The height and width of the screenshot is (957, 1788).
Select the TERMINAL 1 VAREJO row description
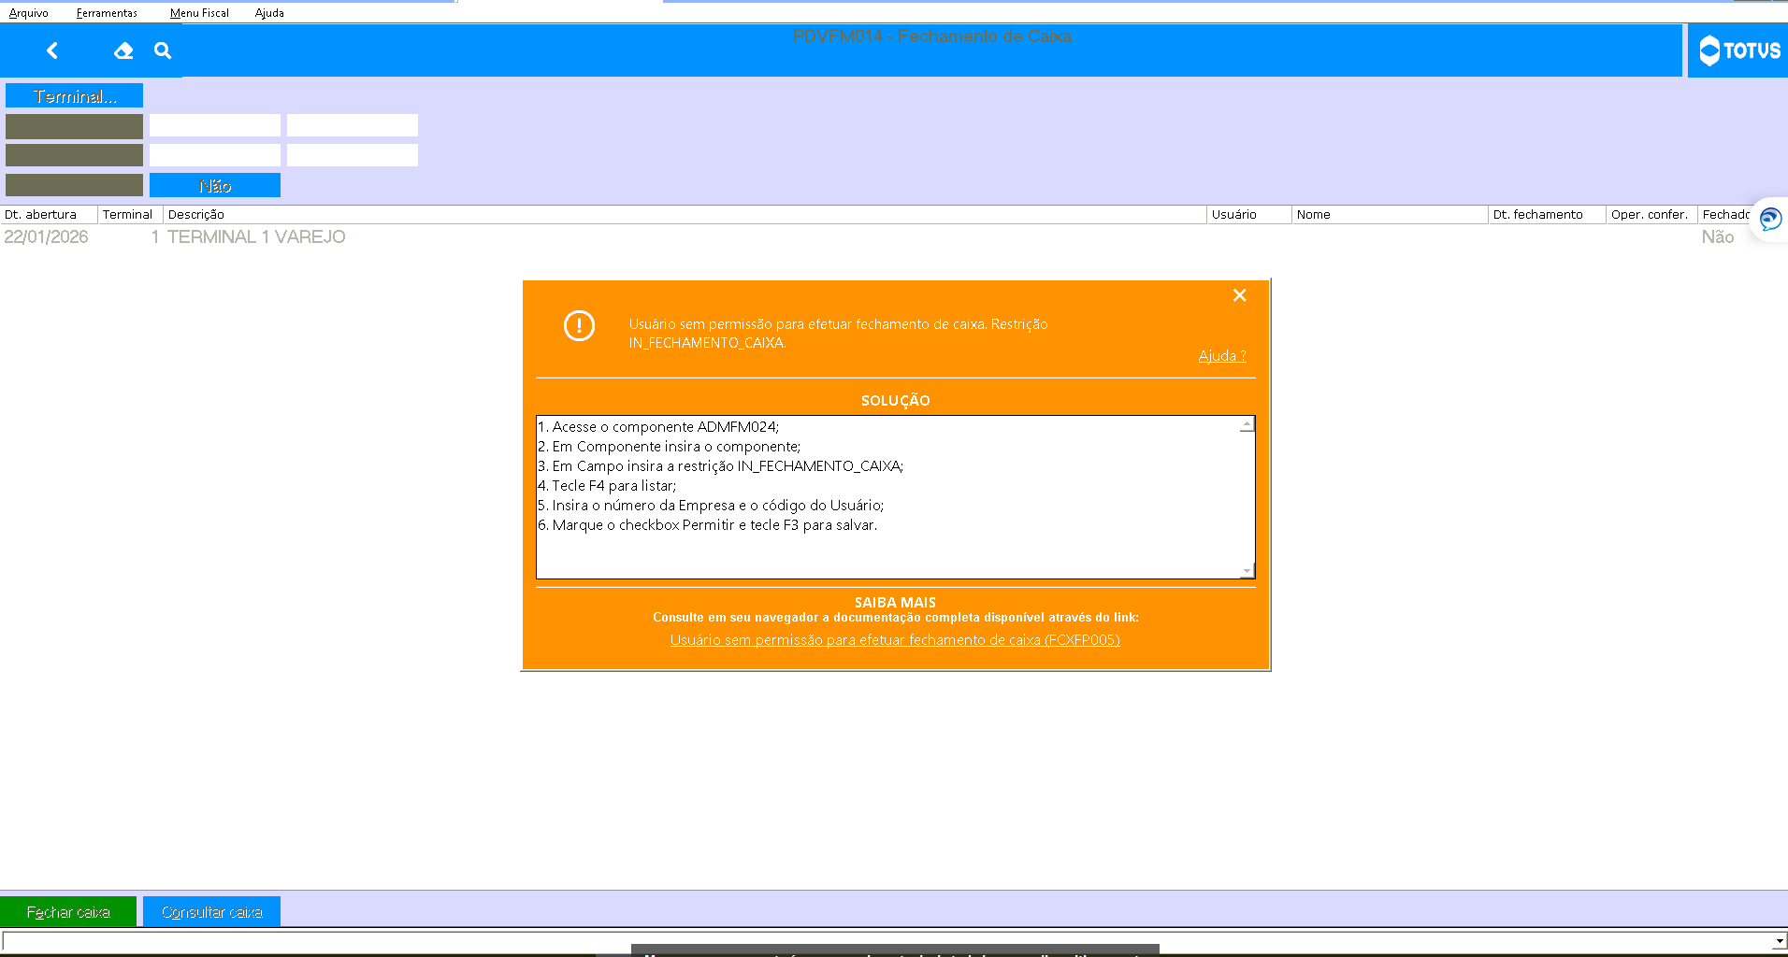tap(256, 237)
